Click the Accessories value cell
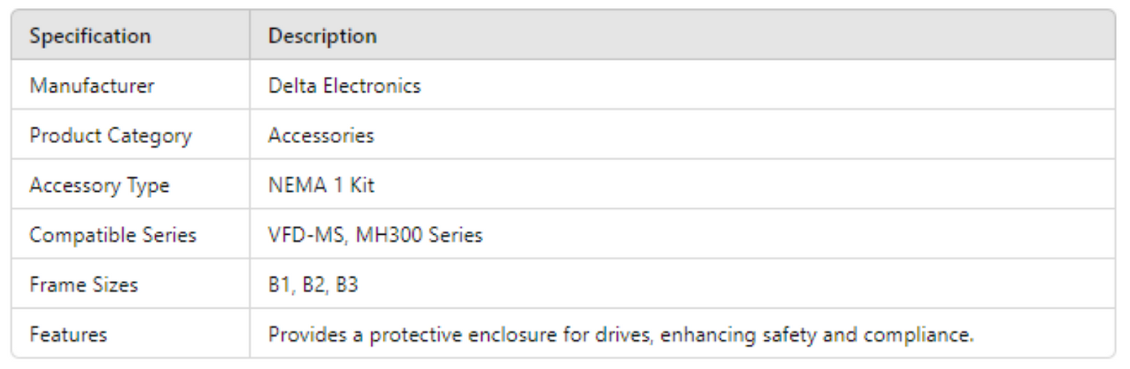1130x369 pixels. [321, 136]
